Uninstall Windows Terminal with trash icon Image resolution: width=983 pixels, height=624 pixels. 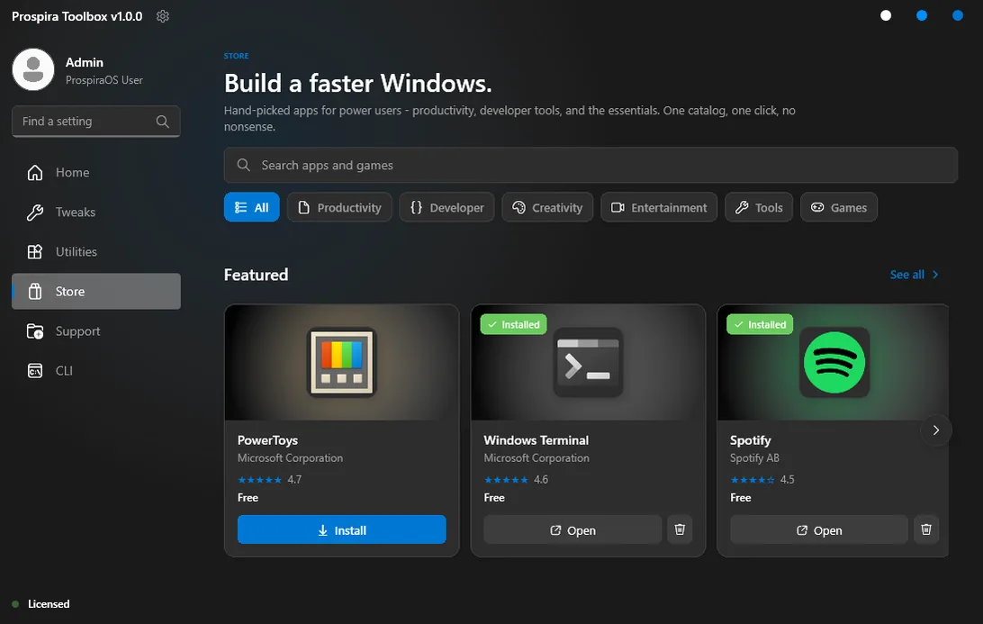click(680, 530)
